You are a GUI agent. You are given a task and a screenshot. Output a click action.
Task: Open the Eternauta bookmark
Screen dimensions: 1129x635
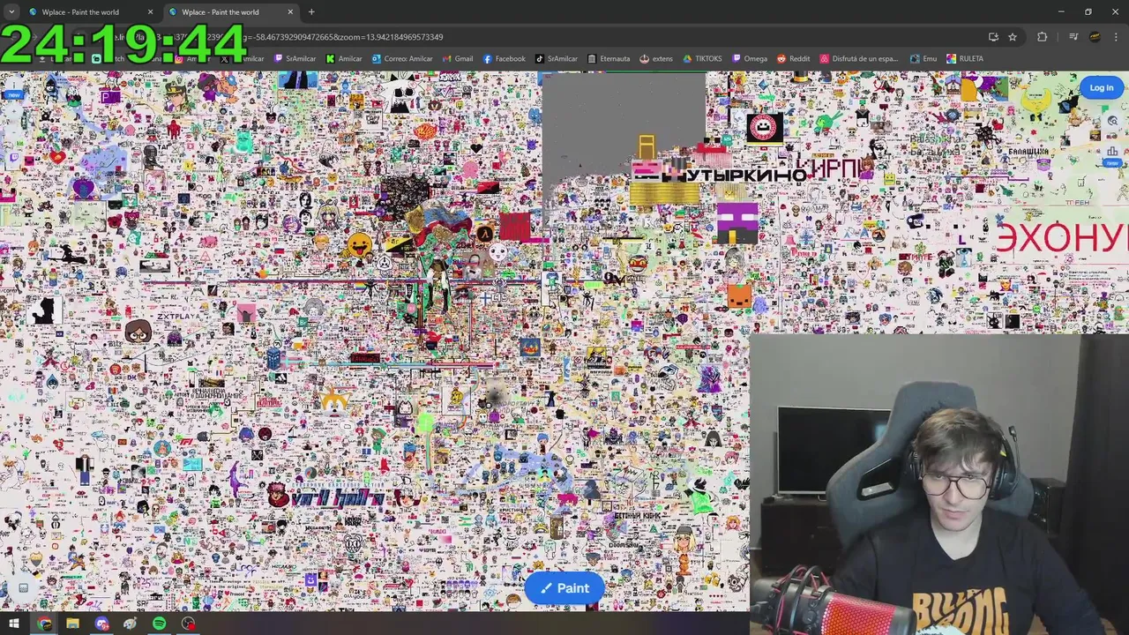pos(609,59)
